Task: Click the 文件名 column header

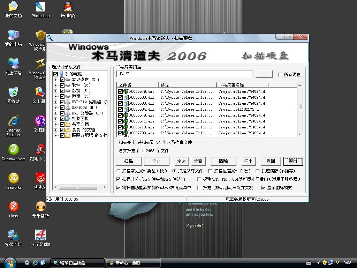Action: pyautogui.click(x=137, y=85)
